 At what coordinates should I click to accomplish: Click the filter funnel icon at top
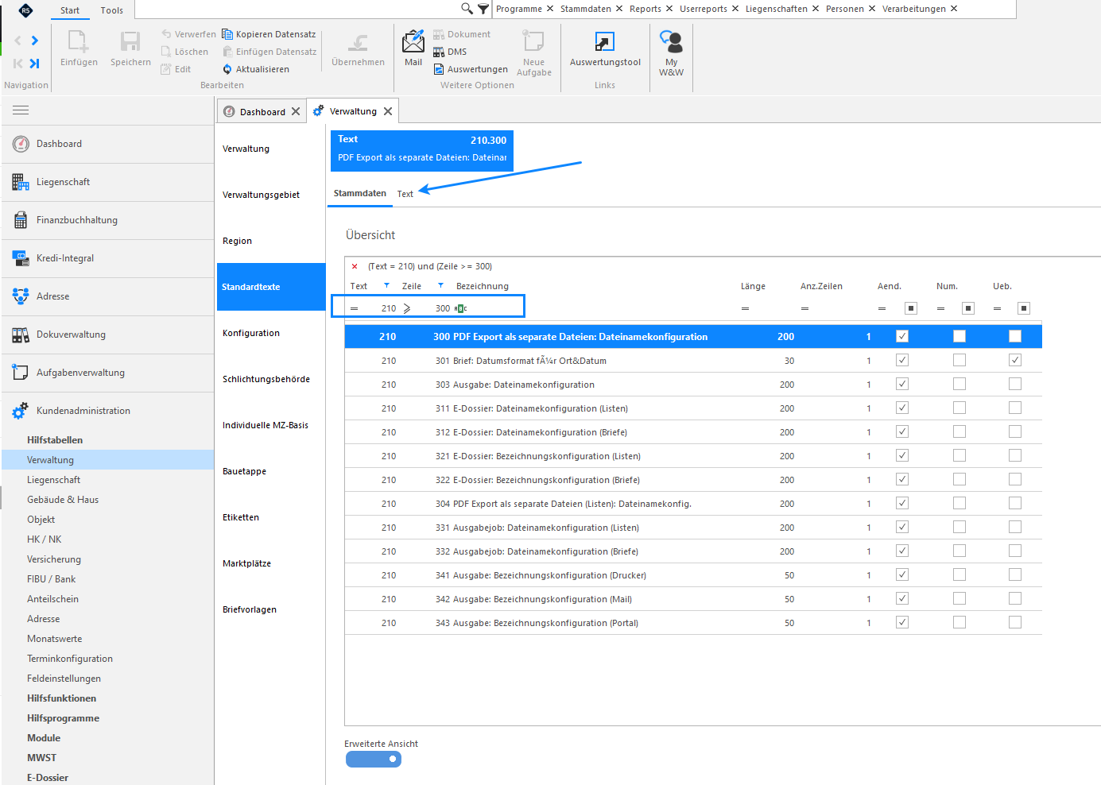483,9
